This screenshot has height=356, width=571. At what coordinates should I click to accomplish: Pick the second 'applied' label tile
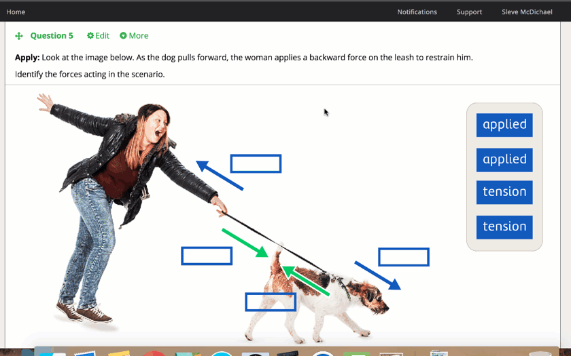point(504,160)
